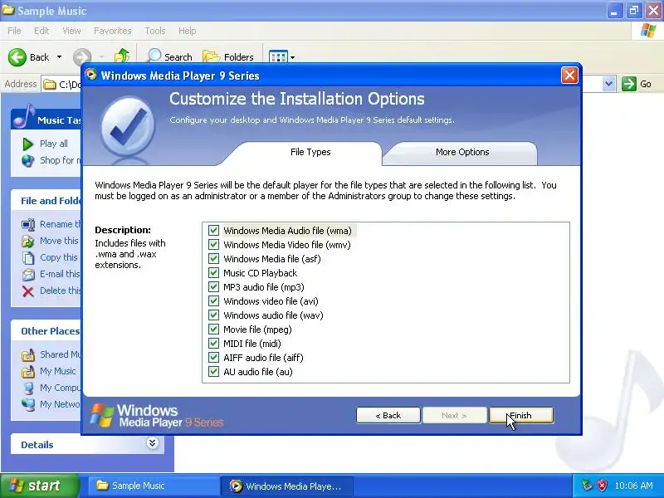Screen dimensions: 664x498
Task: Click the Views icon in Explorer toolbar
Action: click(x=278, y=57)
